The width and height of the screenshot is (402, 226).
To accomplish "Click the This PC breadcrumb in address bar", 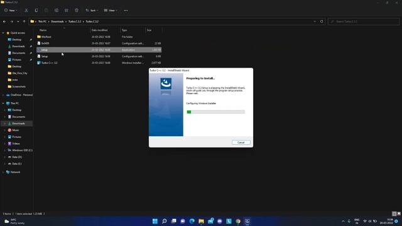I will [x=42, y=21].
